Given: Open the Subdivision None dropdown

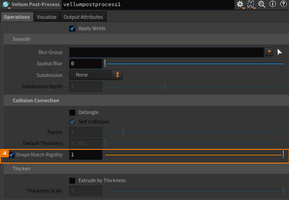Looking at the screenshot, I should click(x=96, y=75).
